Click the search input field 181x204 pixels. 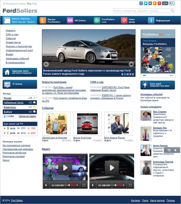pyautogui.click(x=142, y=11)
